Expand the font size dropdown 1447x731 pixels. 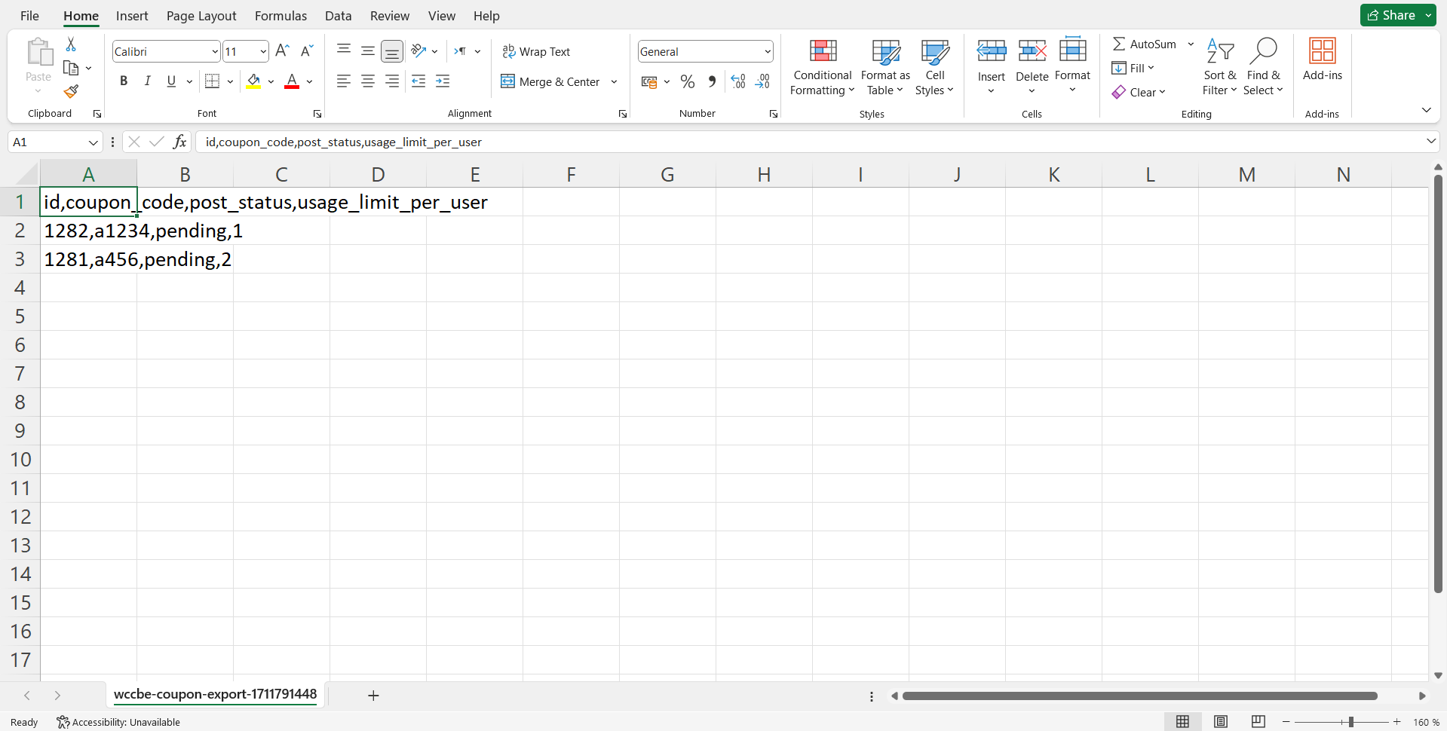click(x=263, y=51)
